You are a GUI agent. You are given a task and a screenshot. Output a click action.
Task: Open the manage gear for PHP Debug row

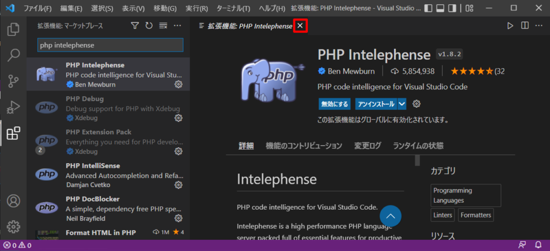pyautogui.click(x=178, y=118)
